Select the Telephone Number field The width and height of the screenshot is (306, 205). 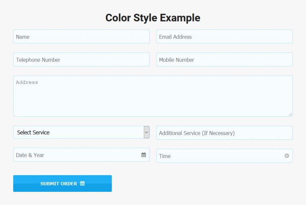[x=81, y=60]
